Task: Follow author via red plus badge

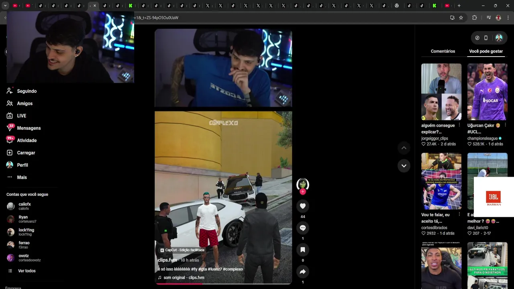Action: pos(303,192)
